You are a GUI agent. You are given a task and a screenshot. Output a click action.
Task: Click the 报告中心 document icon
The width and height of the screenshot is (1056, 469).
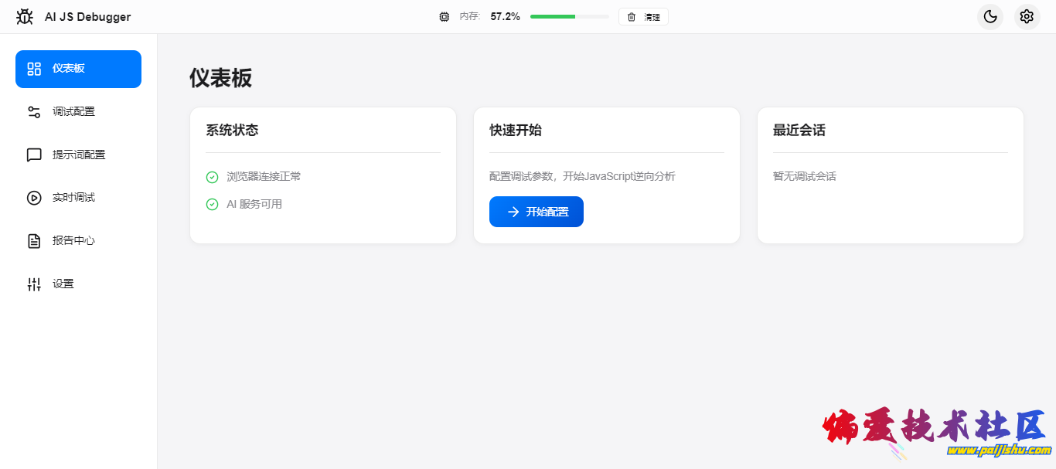[34, 241]
